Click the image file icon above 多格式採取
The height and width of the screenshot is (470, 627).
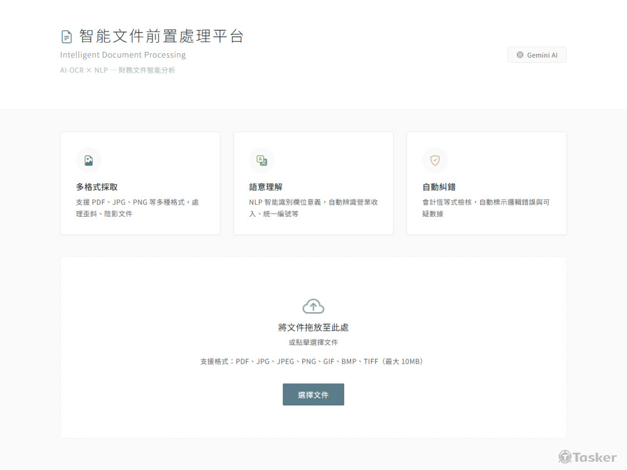[x=88, y=160]
